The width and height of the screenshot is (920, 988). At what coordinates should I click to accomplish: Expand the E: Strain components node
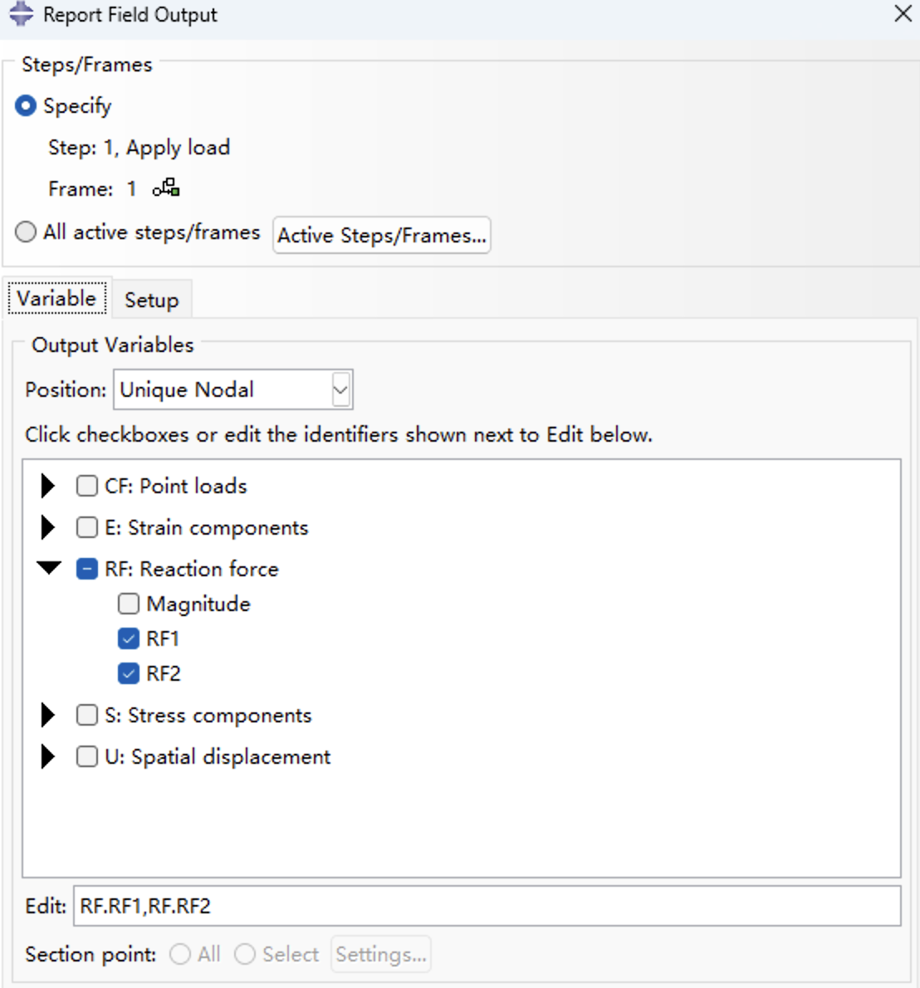(x=48, y=527)
